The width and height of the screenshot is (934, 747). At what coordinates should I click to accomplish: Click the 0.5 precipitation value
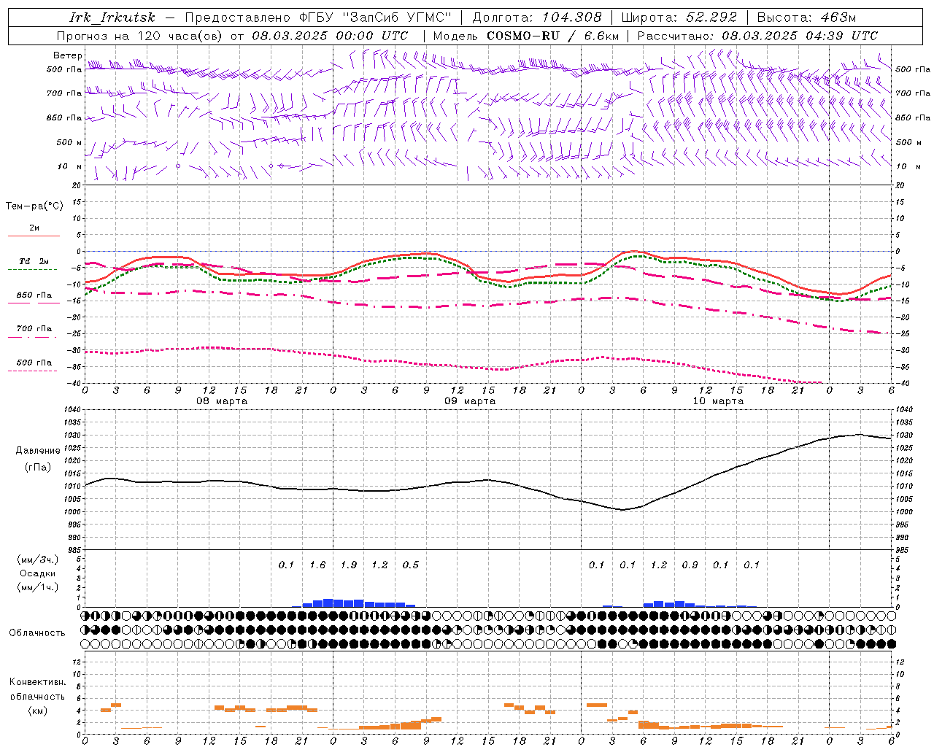point(411,565)
